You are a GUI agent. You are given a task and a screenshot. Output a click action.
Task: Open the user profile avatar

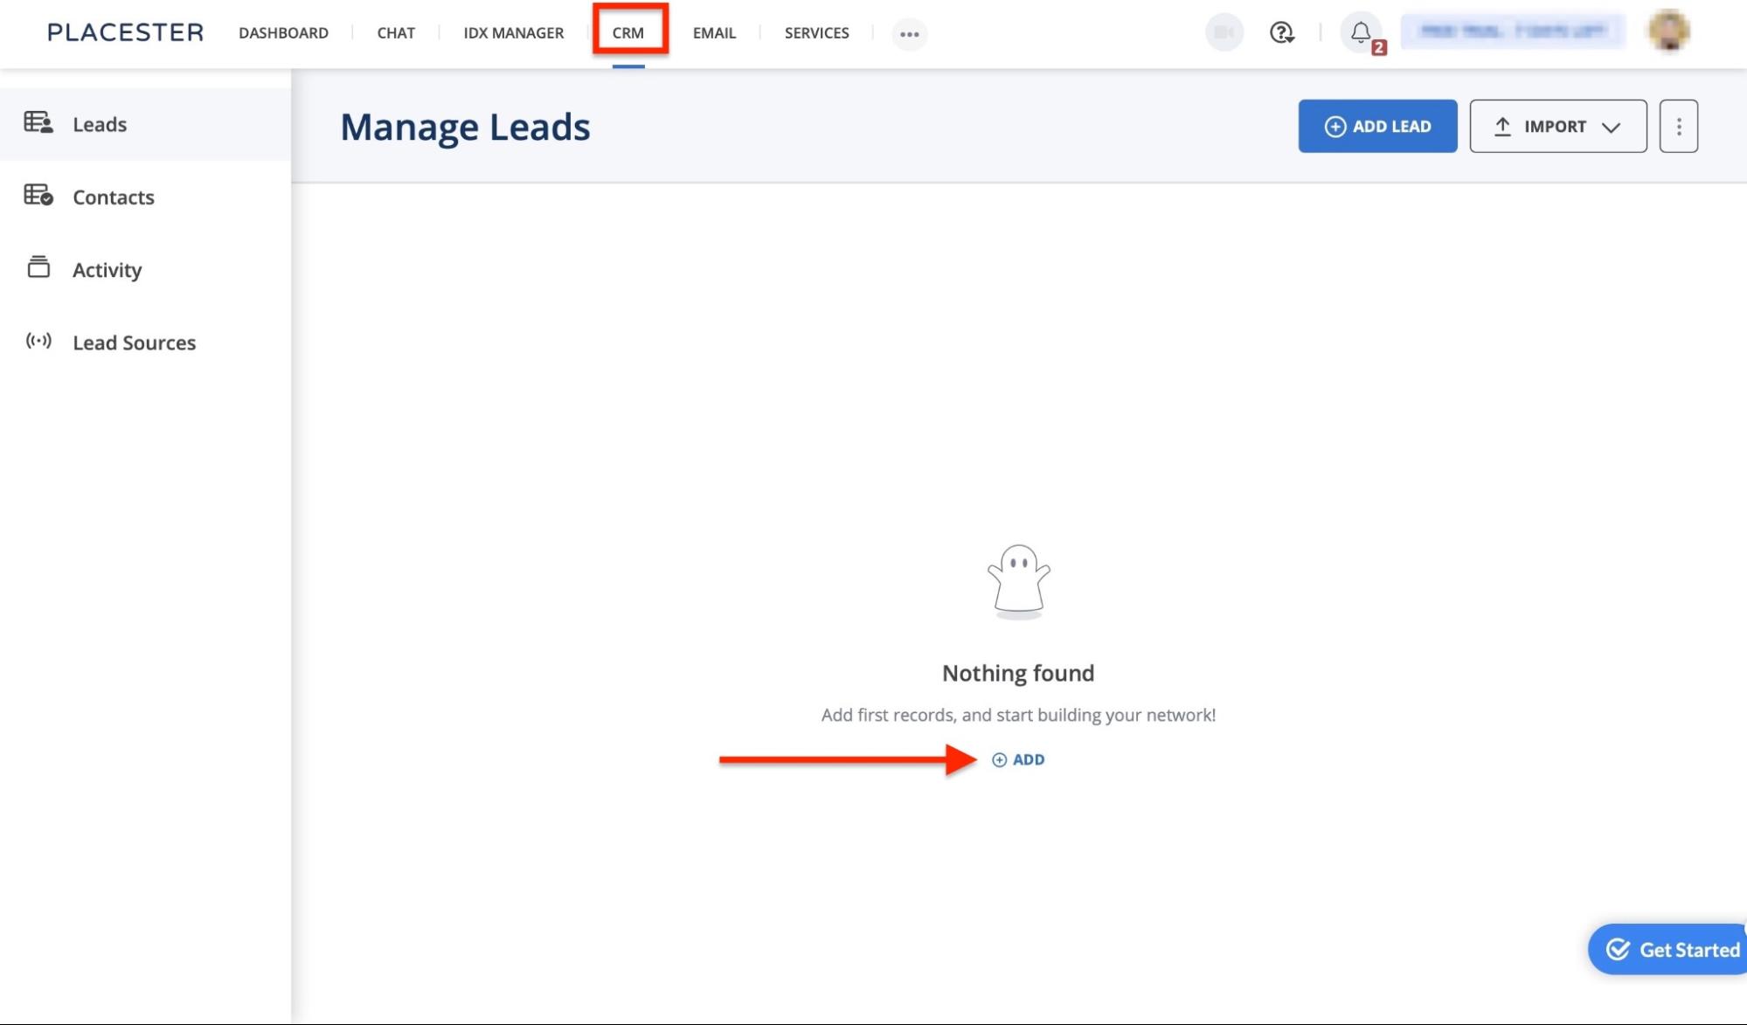pyautogui.click(x=1669, y=33)
